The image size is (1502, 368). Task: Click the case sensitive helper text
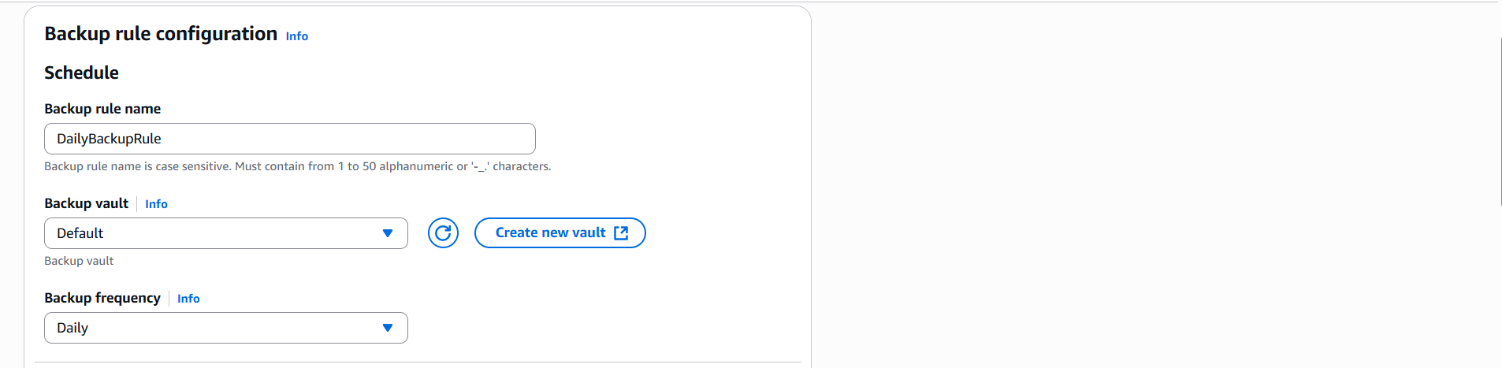pos(298,166)
